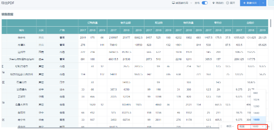The height and width of the screenshot is (130, 274).
Task: Click the 南宁市 city cell
Action: [21, 120]
